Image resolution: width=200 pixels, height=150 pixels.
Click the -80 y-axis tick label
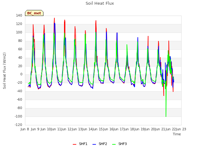tap(19, 108)
